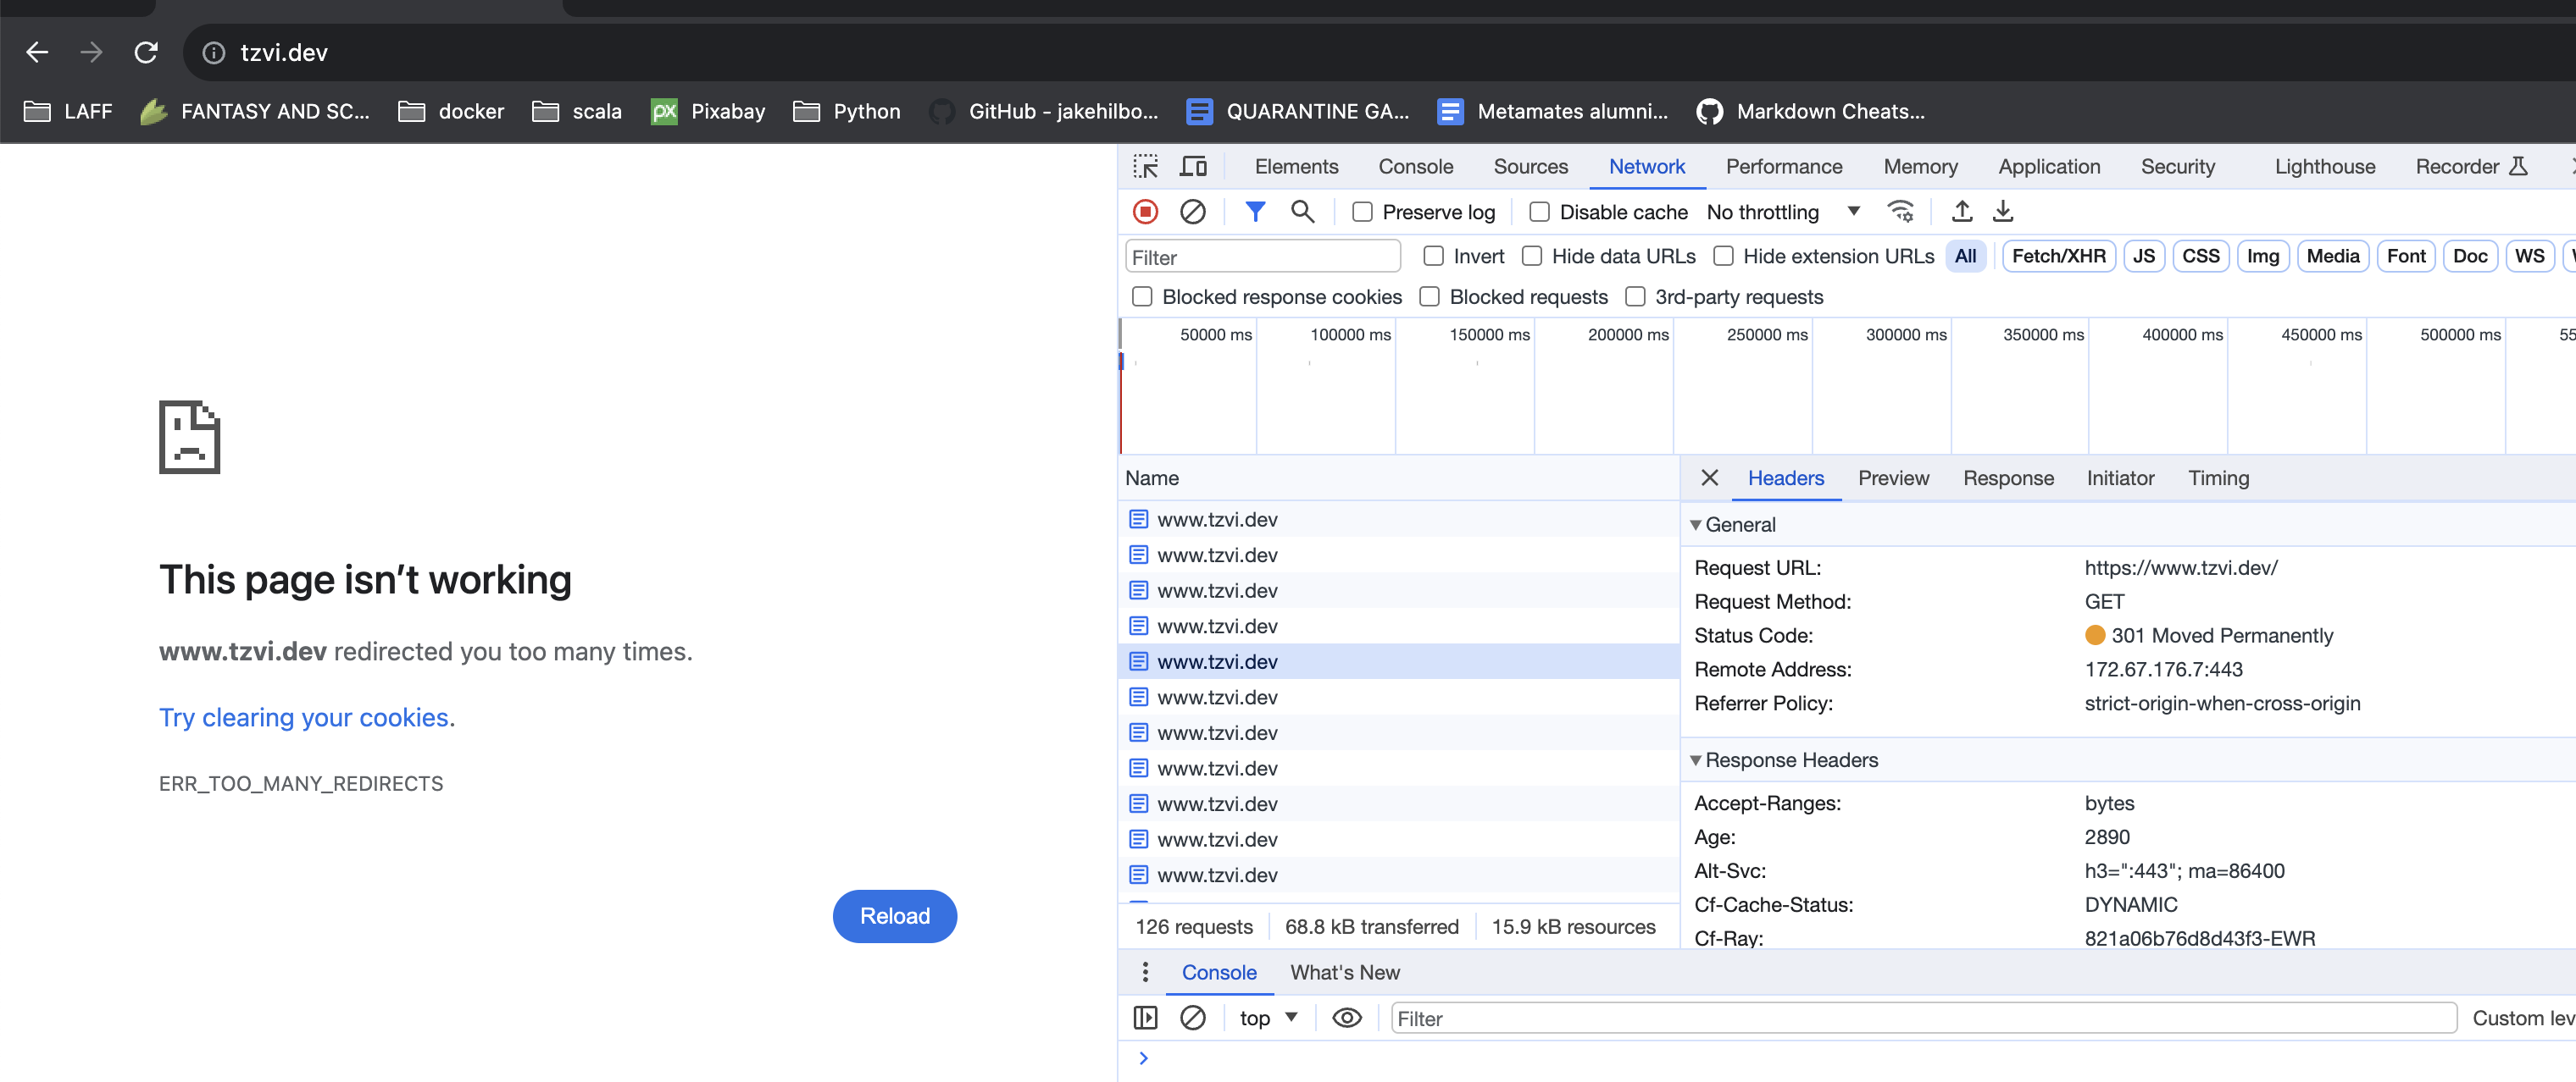Open the Initiator tab of request
The image size is (2576, 1082).
click(x=2119, y=478)
